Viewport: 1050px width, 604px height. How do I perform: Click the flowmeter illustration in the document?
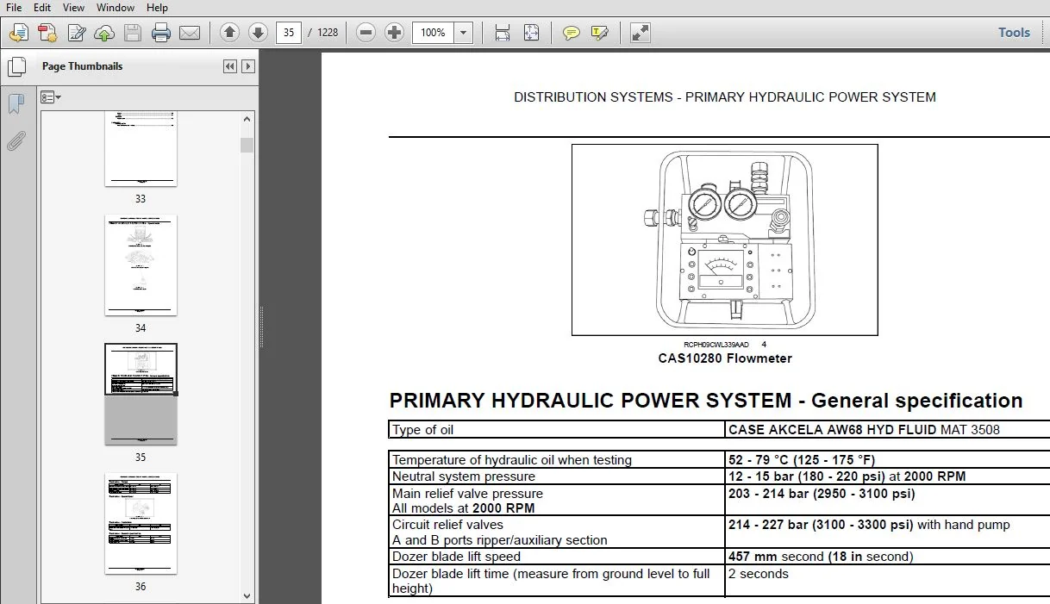[725, 240]
